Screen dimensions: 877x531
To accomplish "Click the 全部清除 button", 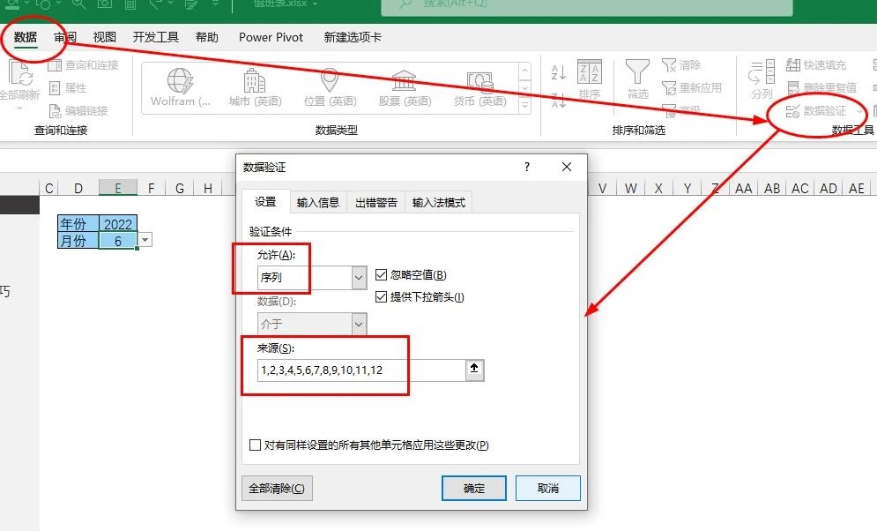I will coord(277,489).
